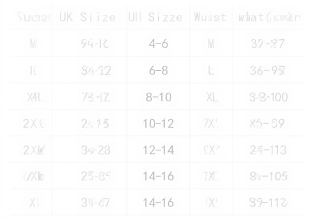
Task: Click the "34-12" UK size cell
Action: click(x=96, y=71)
